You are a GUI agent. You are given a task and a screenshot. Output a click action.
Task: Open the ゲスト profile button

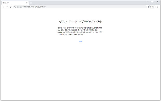click(x=151, y=7)
